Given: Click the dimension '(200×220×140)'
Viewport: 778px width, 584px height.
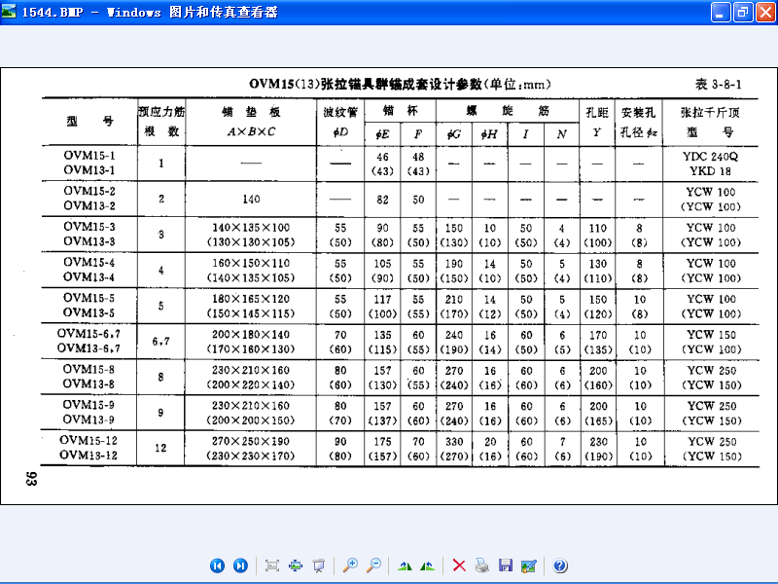Looking at the screenshot, I should click(x=251, y=384).
